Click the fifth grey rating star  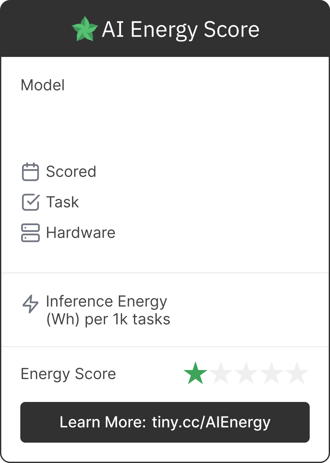point(297,373)
